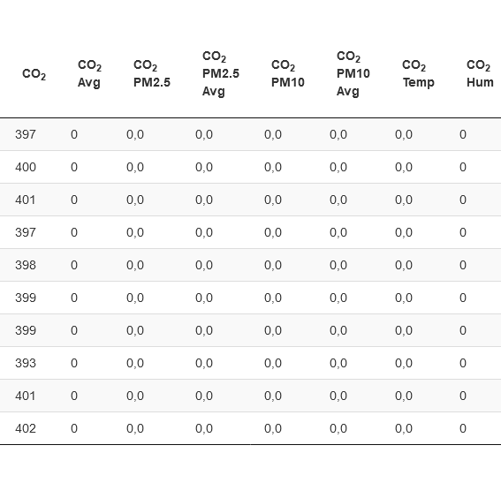The height and width of the screenshot is (483, 501).
Task: Click the CO2 Temp column header
Action: (x=418, y=74)
